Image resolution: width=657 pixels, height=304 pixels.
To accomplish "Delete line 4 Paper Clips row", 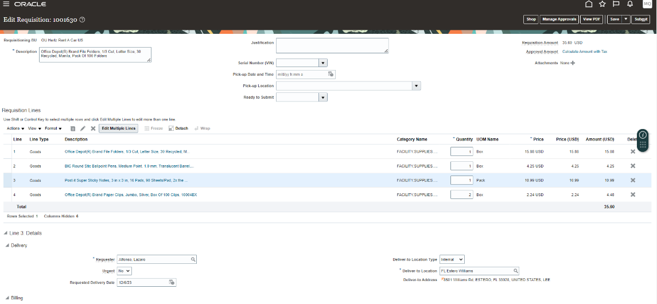I will click(633, 194).
